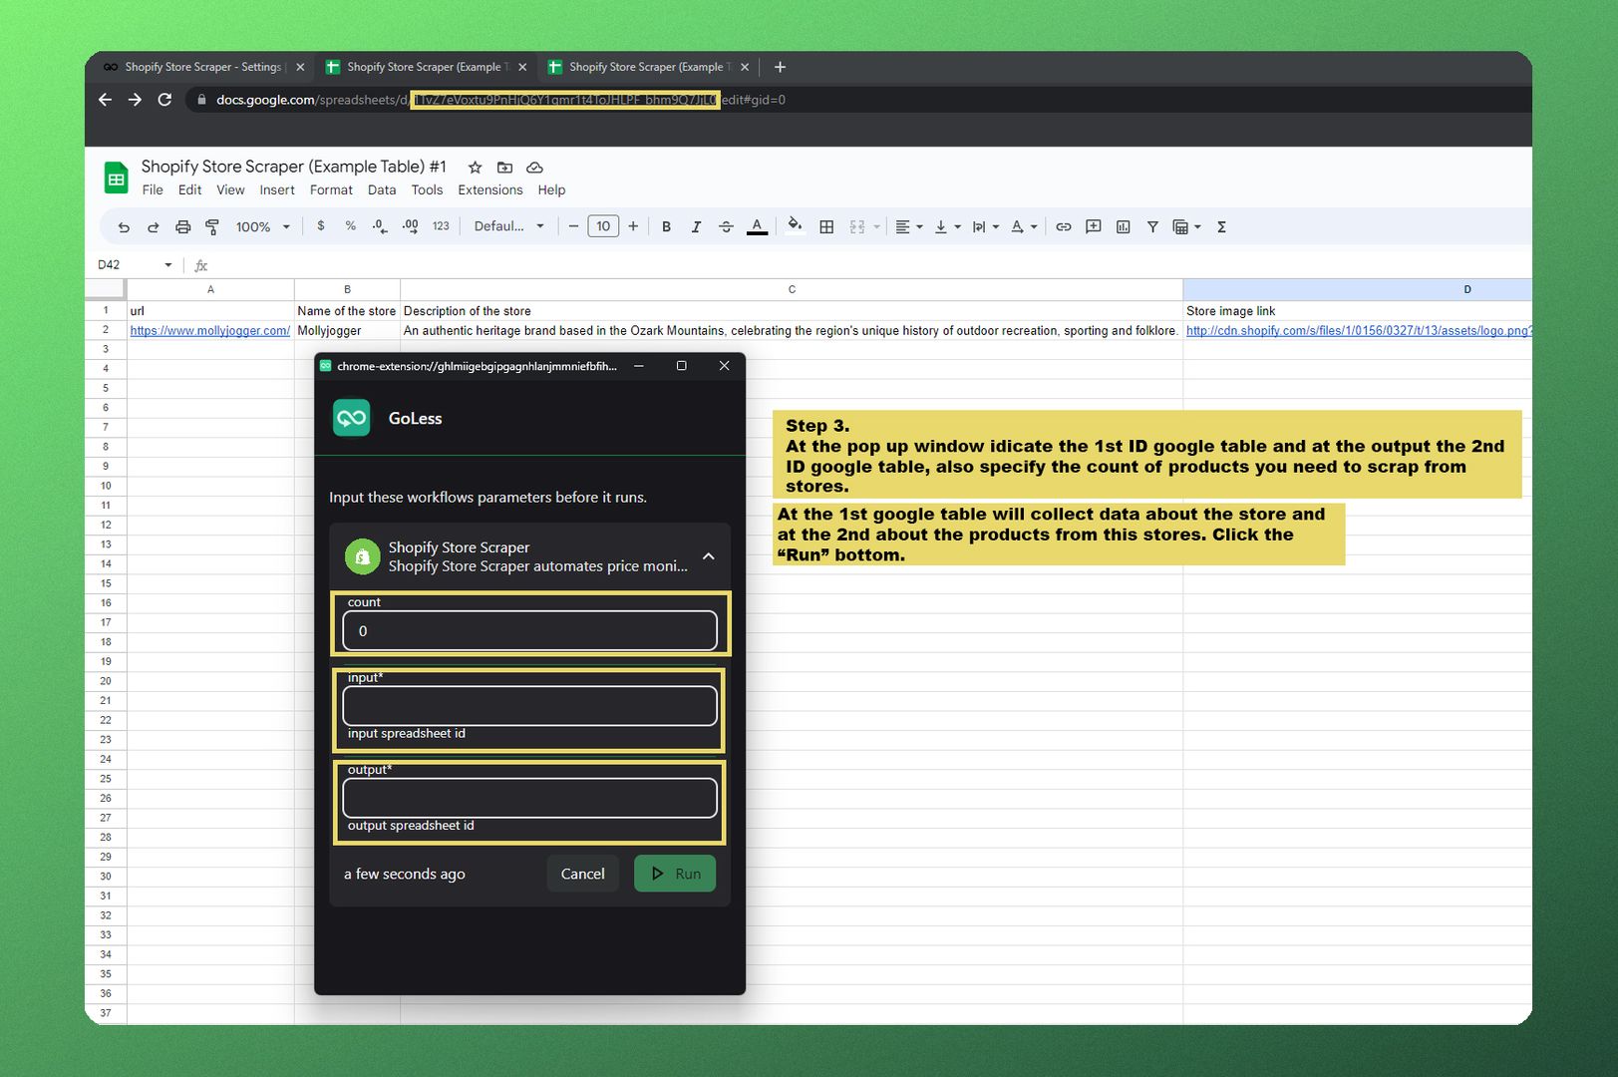Click the input spreadsheet id field
This screenshot has height=1077, width=1618.
coord(529,706)
